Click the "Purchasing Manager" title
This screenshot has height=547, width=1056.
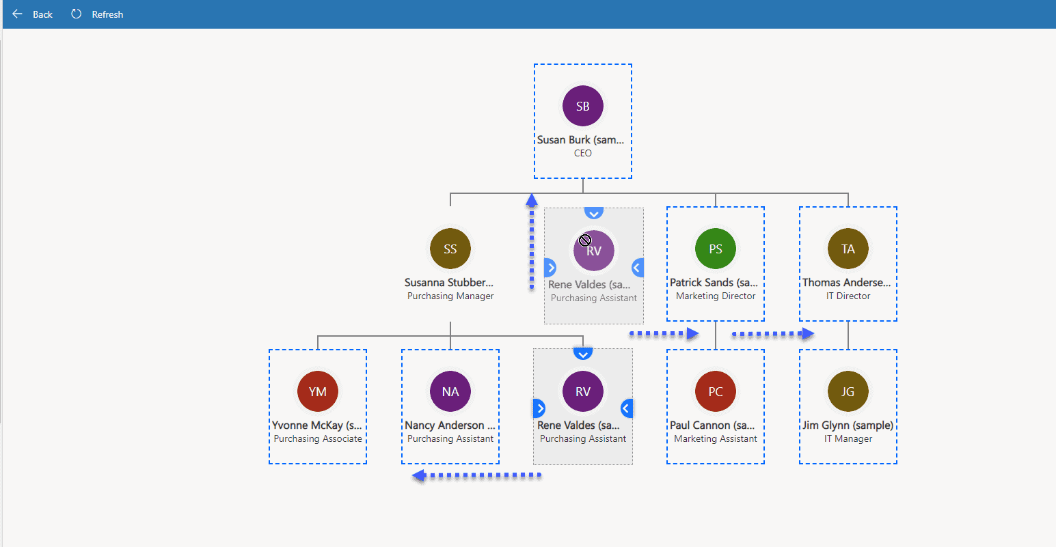450,296
